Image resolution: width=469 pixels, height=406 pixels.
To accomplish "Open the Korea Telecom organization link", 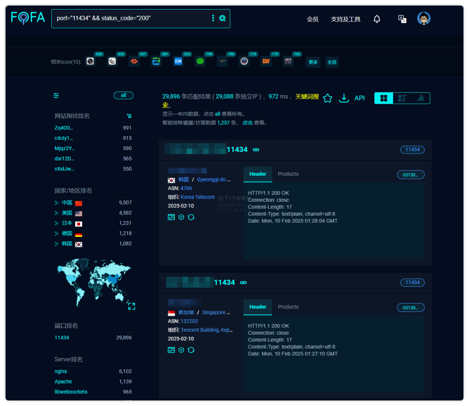I will point(198,197).
